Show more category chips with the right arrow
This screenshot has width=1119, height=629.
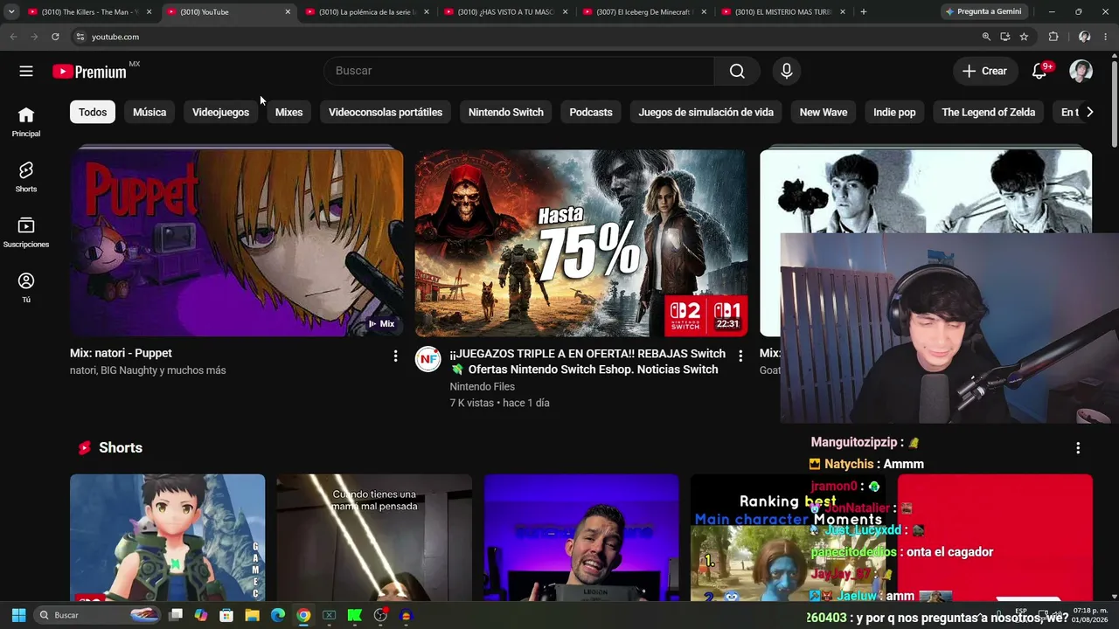coord(1089,112)
